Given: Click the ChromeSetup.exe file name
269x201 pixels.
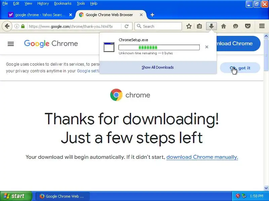Looking at the screenshot, I should (133, 40).
